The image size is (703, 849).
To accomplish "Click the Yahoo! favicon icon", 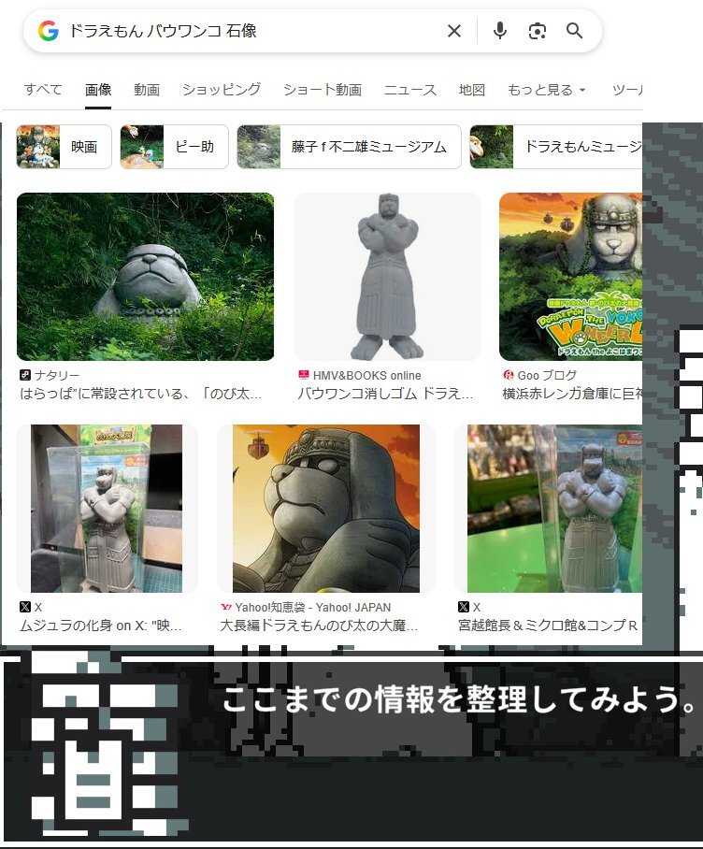I will [x=225, y=607].
